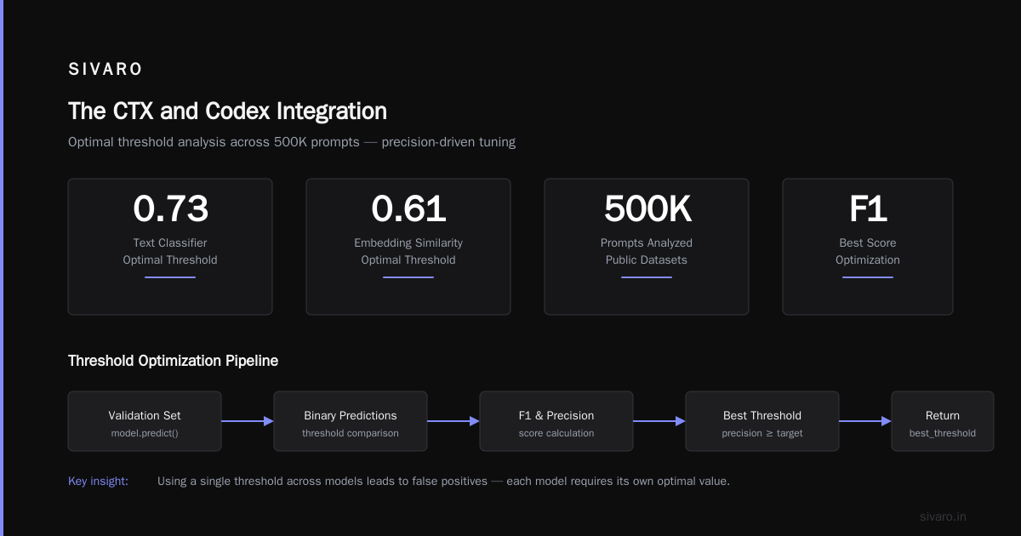Select the Binary Predictions pipeline step

[x=351, y=421]
